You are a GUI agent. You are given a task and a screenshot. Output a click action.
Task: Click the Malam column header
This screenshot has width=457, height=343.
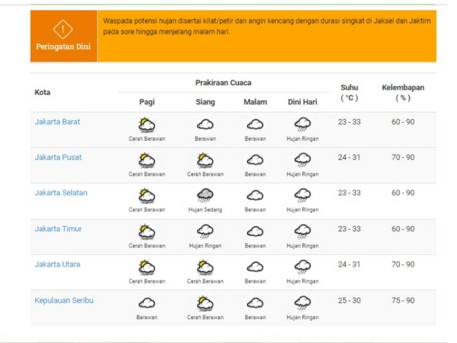coord(255,102)
